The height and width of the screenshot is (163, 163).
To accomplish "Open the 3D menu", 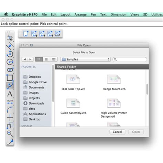I will 145,14.
